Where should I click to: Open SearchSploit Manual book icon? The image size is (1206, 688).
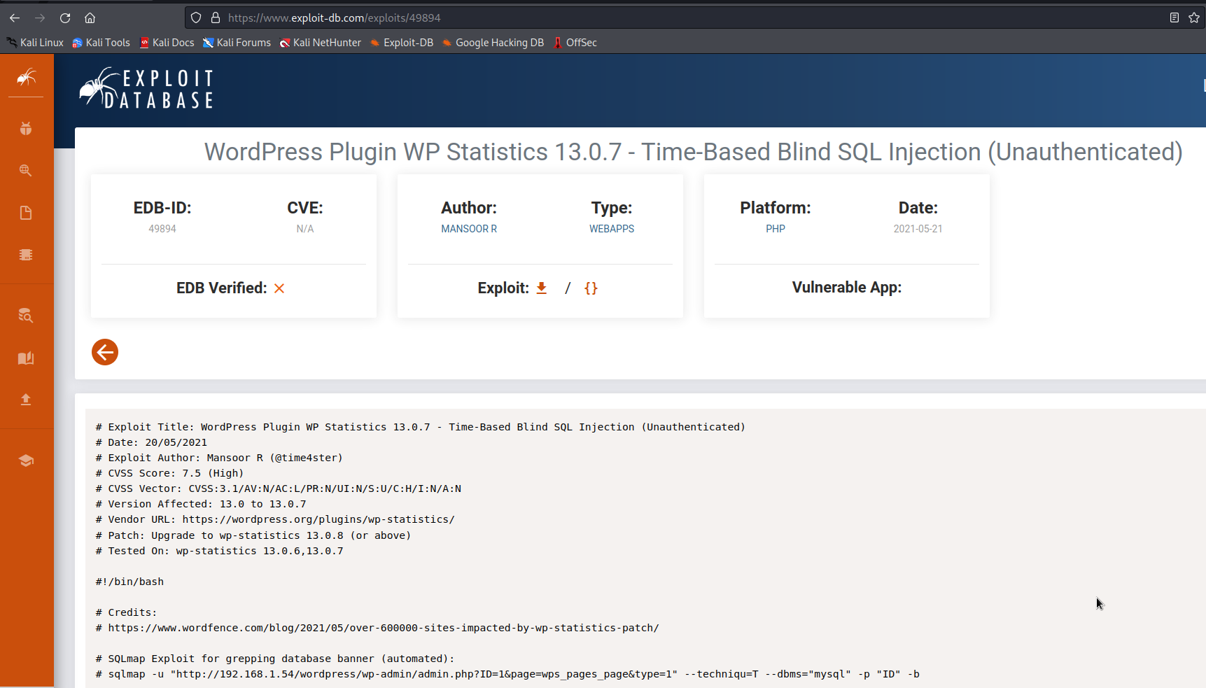point(26,358)
